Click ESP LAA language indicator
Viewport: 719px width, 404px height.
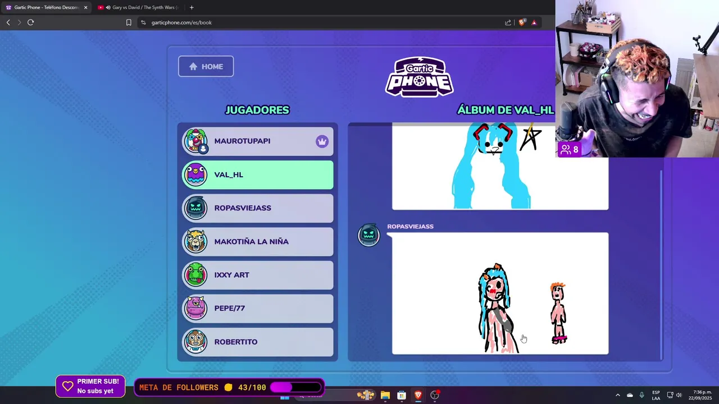pos(656,395)
